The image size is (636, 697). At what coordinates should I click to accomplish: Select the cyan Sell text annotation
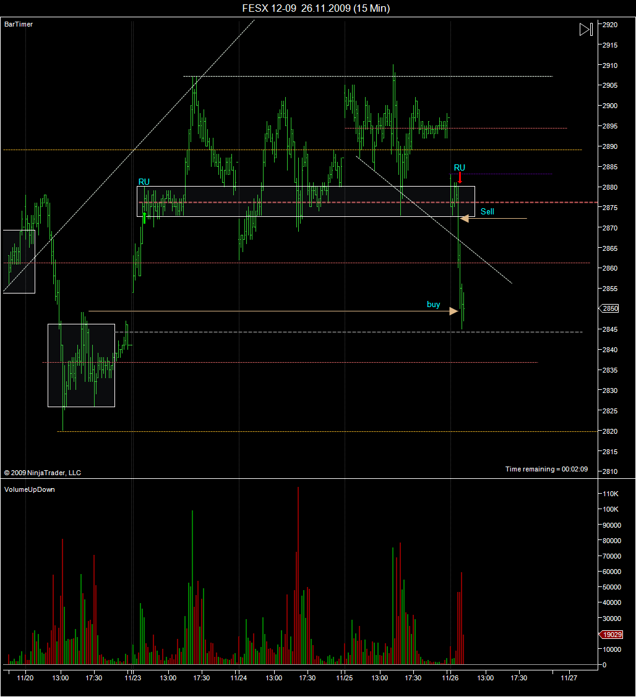tap(488, 211)
